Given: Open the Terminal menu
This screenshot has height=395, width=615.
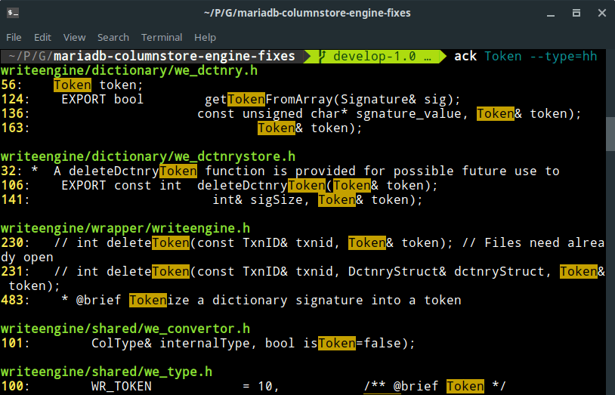Looking at the screenshot, I should coord(162,37).
